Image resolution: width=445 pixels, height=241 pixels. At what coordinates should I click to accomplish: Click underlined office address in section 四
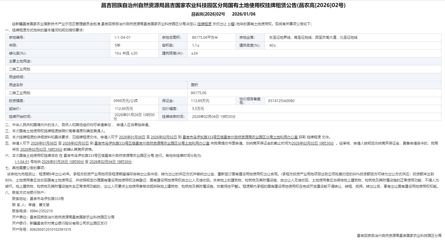240,137
